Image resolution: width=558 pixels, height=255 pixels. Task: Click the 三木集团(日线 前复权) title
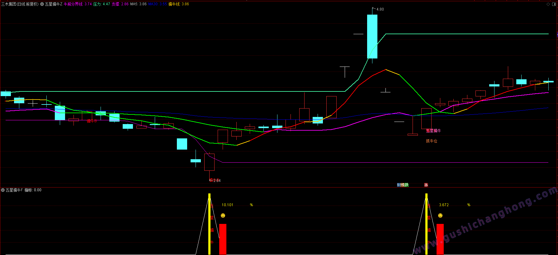click(x=20, y=4)
